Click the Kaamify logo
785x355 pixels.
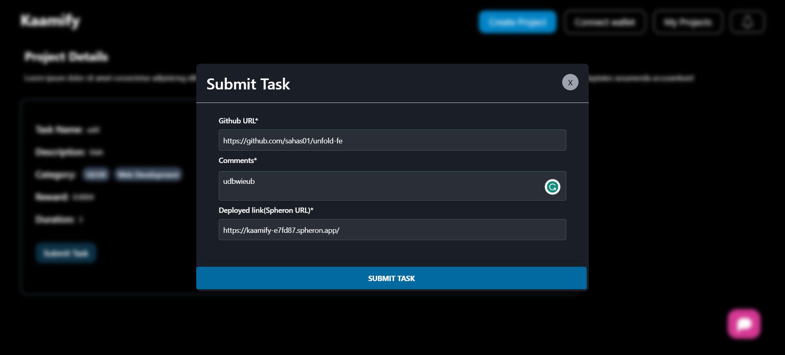point(51,20)
